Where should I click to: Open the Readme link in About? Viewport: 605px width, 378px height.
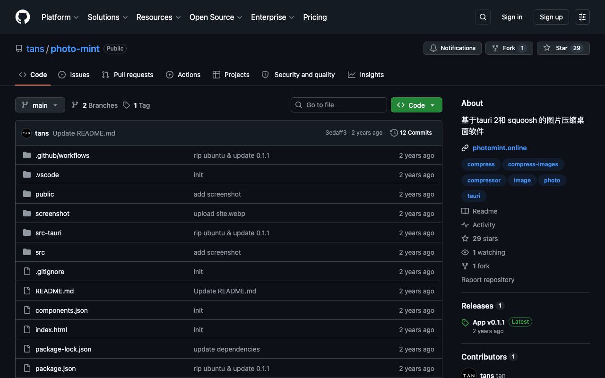[x=479, y=211]
